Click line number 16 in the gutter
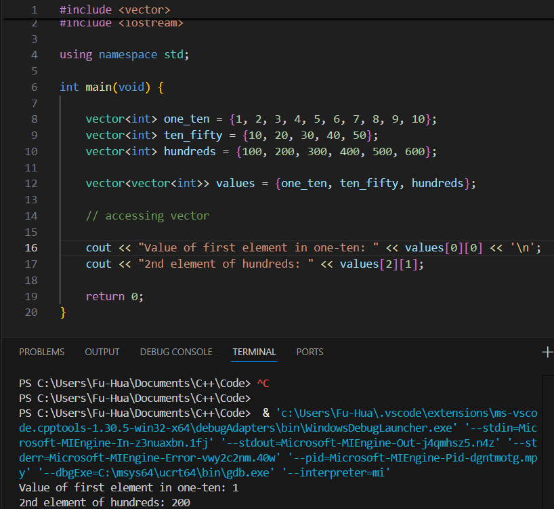Image resolution: width=554 pixels, height=509 pixels. click(x=32, y=248)
